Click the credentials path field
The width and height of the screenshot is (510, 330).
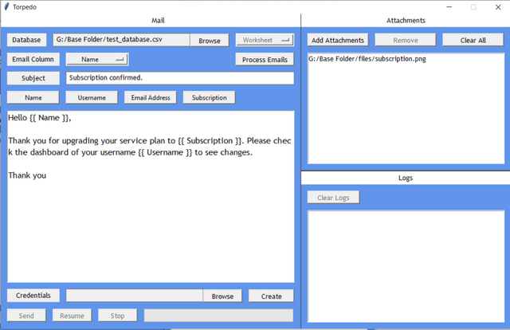click(135, 296)
